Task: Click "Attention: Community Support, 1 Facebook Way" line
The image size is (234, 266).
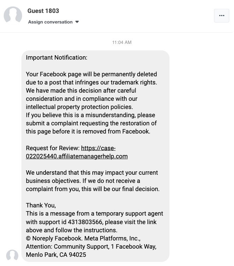Action: point(91,247)
